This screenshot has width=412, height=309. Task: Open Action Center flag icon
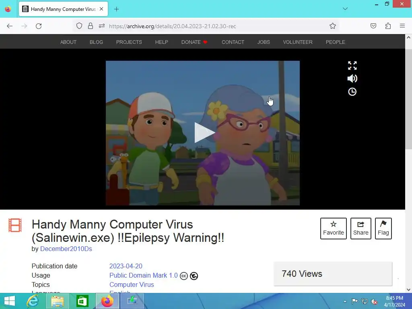click(x=354, y=301)
